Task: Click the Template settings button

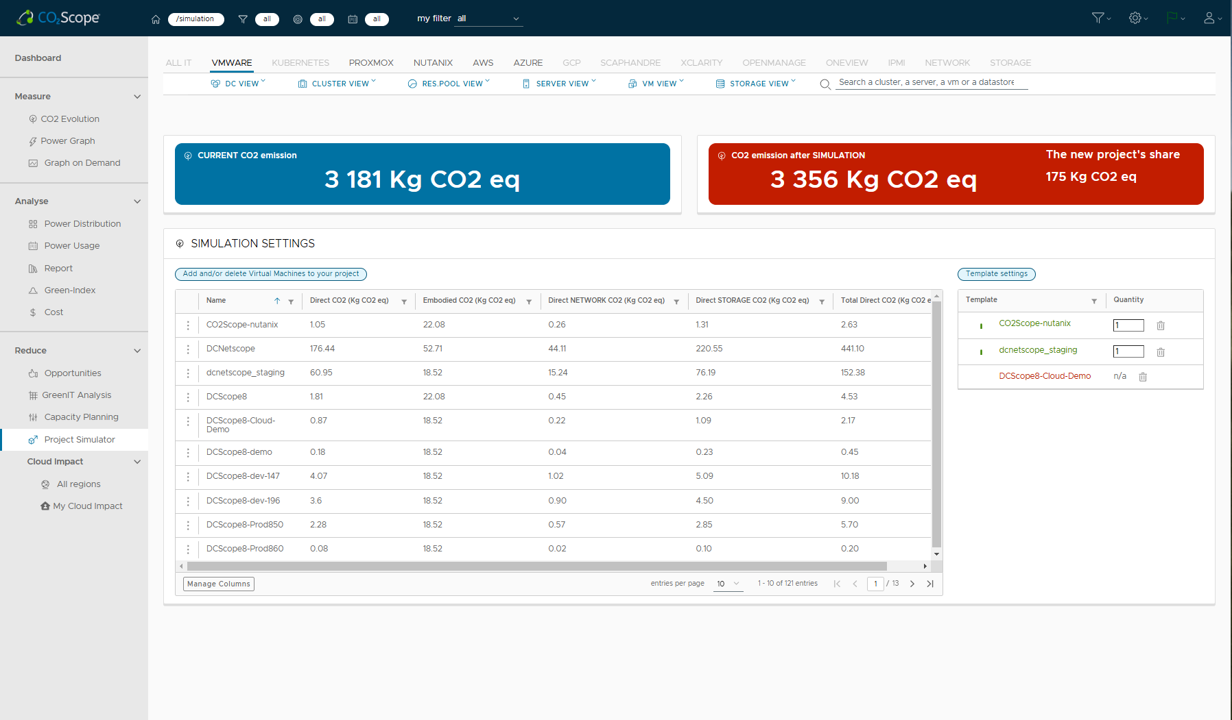Action: coord(997,274)
